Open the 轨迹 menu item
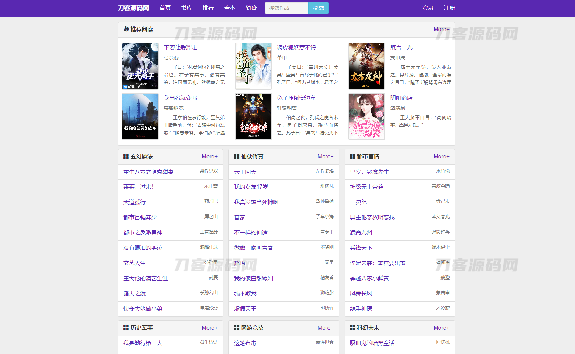This screenshot has height=354, width=575. 251,8
